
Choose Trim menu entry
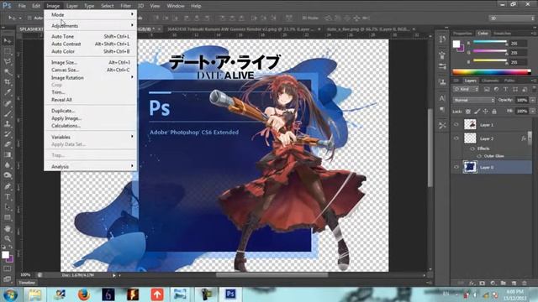click(x=91, y=92)
